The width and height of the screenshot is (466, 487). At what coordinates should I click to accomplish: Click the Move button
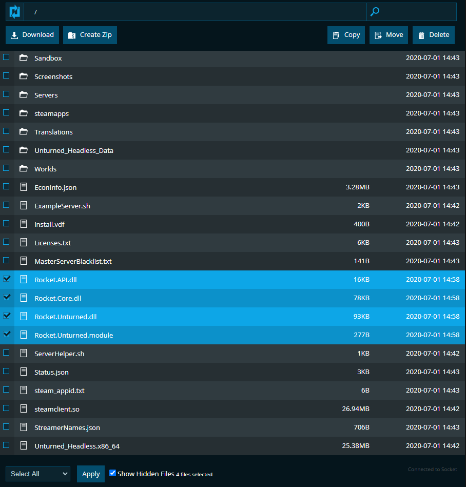(389, 35)
